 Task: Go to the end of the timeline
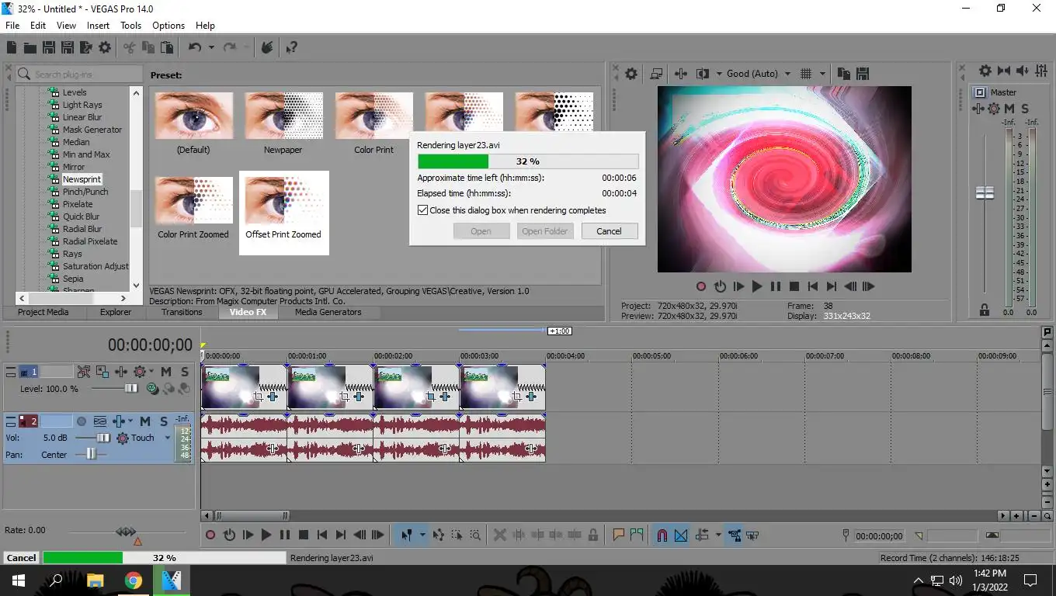click(341, 535)
